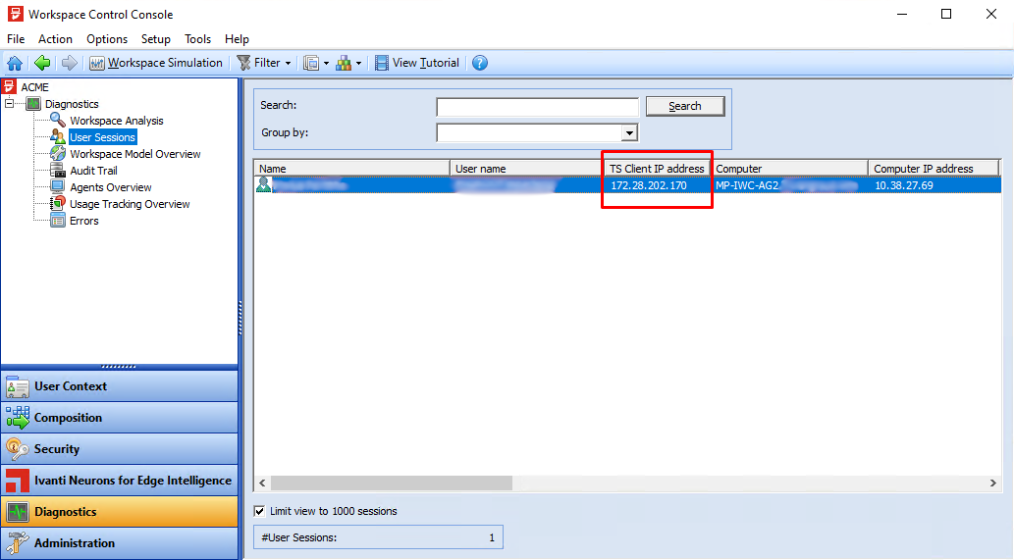Switch to User Context section
Image resolution: width=1014 pixels, height=560 pixels.
tap(120, 386)
